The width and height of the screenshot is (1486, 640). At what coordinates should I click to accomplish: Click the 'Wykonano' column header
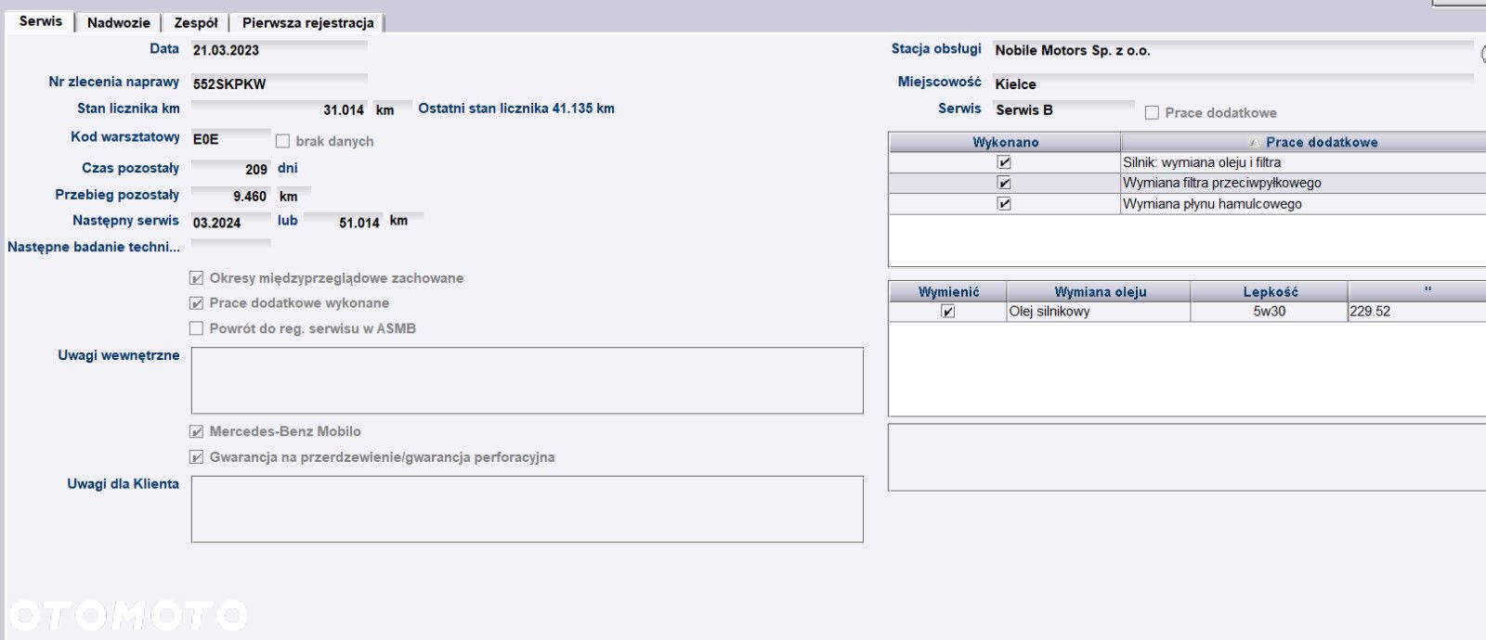(x=1005, y=142)
